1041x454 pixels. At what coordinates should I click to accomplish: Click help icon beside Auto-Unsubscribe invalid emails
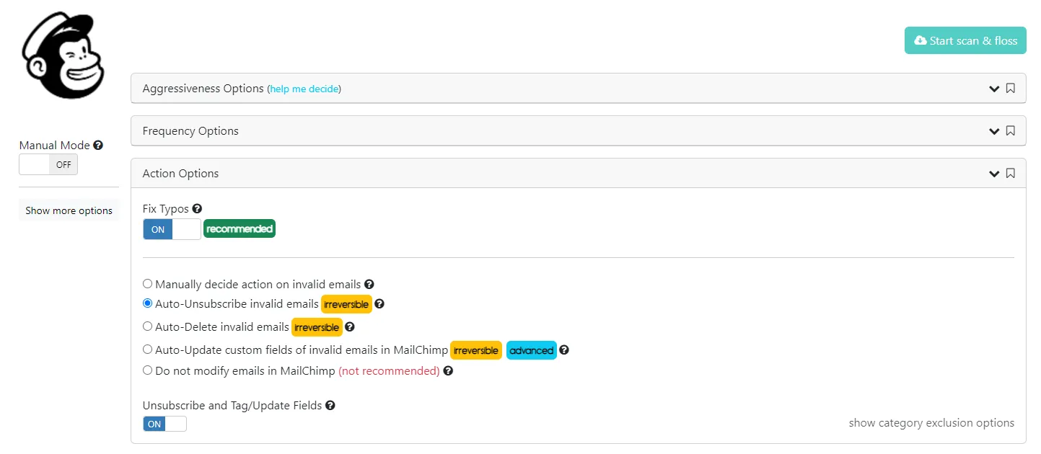(379, 304)
